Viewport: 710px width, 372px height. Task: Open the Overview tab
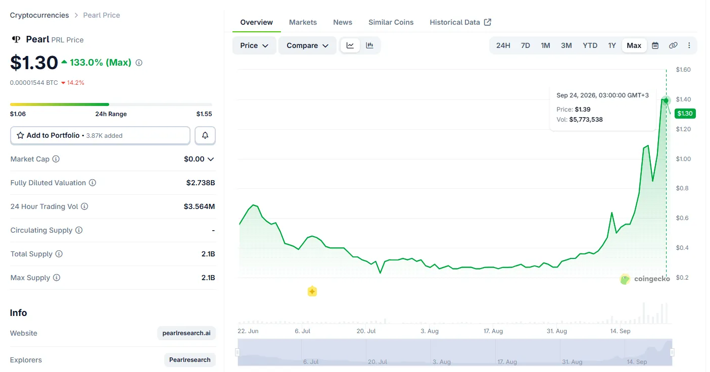[256, 22]
